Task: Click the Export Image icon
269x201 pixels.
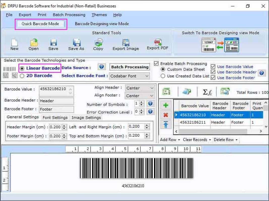Action: point(126,43)
